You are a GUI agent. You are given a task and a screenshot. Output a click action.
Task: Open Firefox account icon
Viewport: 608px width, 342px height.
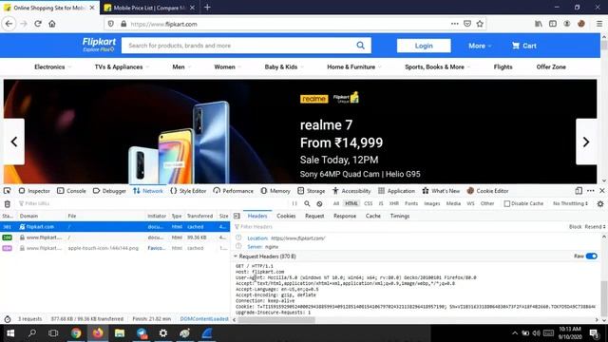[567, 24]
